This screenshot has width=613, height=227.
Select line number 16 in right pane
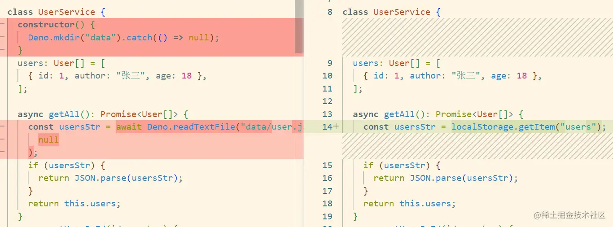coord(328,178)
